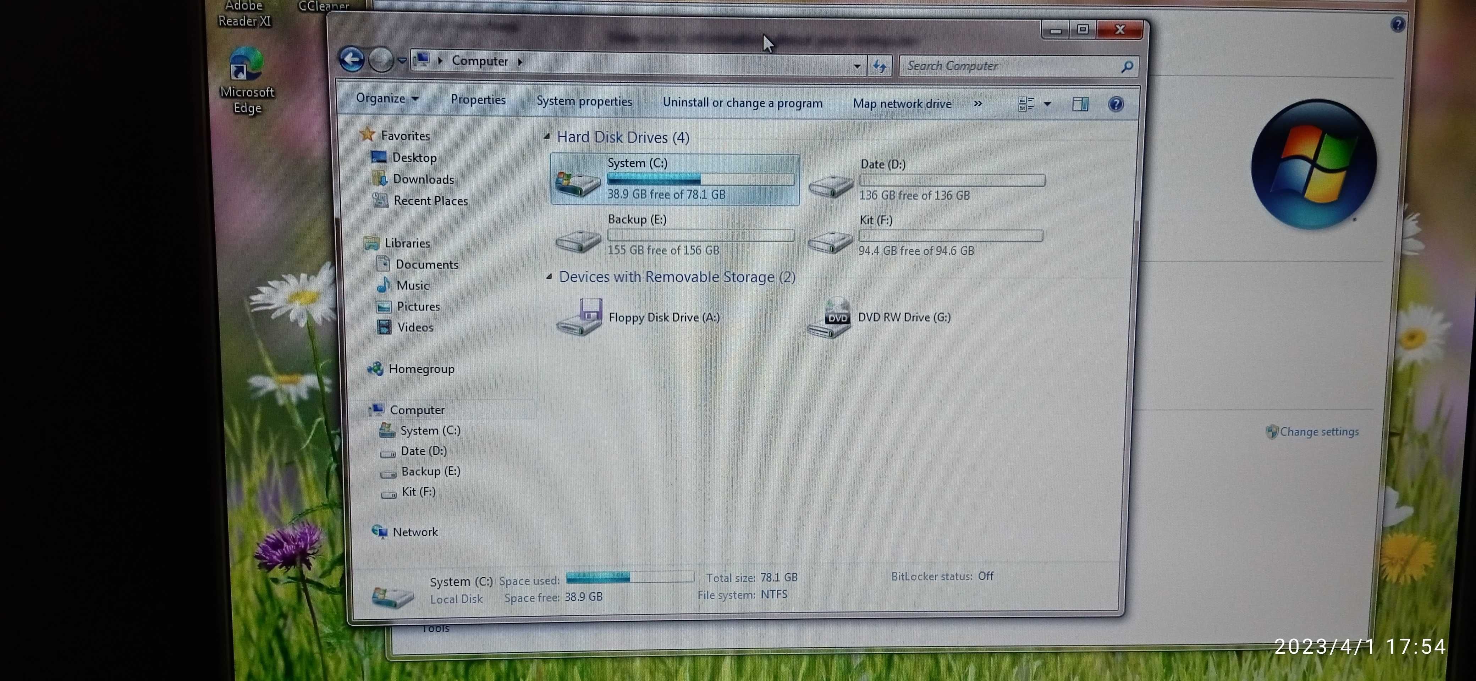The image size is (1476, 681).
Task: Click the '155 GB free of 156 GB' text
Action: (663, 250)
